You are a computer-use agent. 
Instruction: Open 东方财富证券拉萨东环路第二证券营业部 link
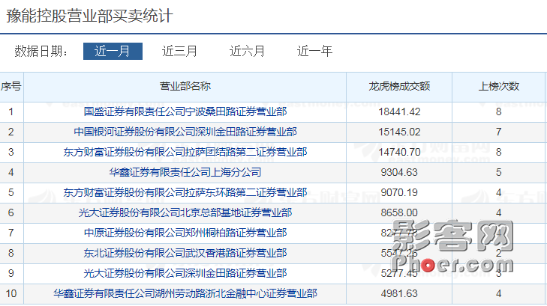[185, 192]
